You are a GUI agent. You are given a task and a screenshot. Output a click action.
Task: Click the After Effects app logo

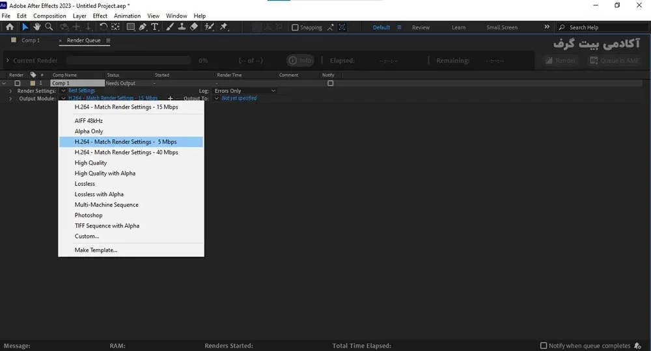[x=3, y=5]
